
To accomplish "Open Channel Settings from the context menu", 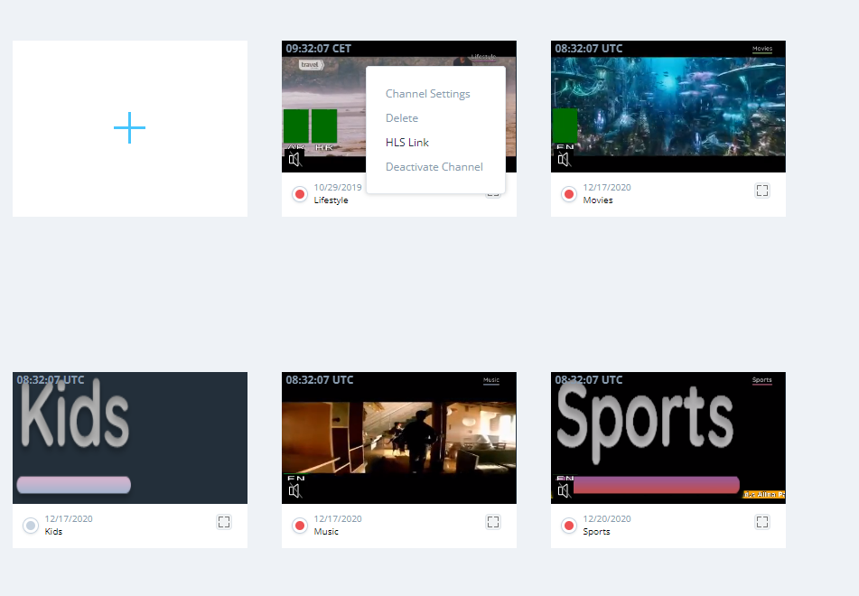I will click(x=427, y=94).
